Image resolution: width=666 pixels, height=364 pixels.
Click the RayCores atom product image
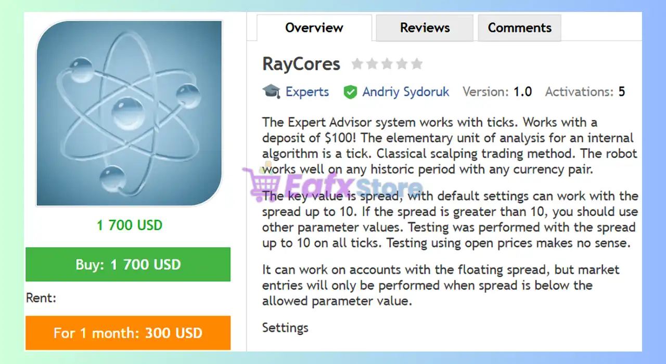coord(129,113)
